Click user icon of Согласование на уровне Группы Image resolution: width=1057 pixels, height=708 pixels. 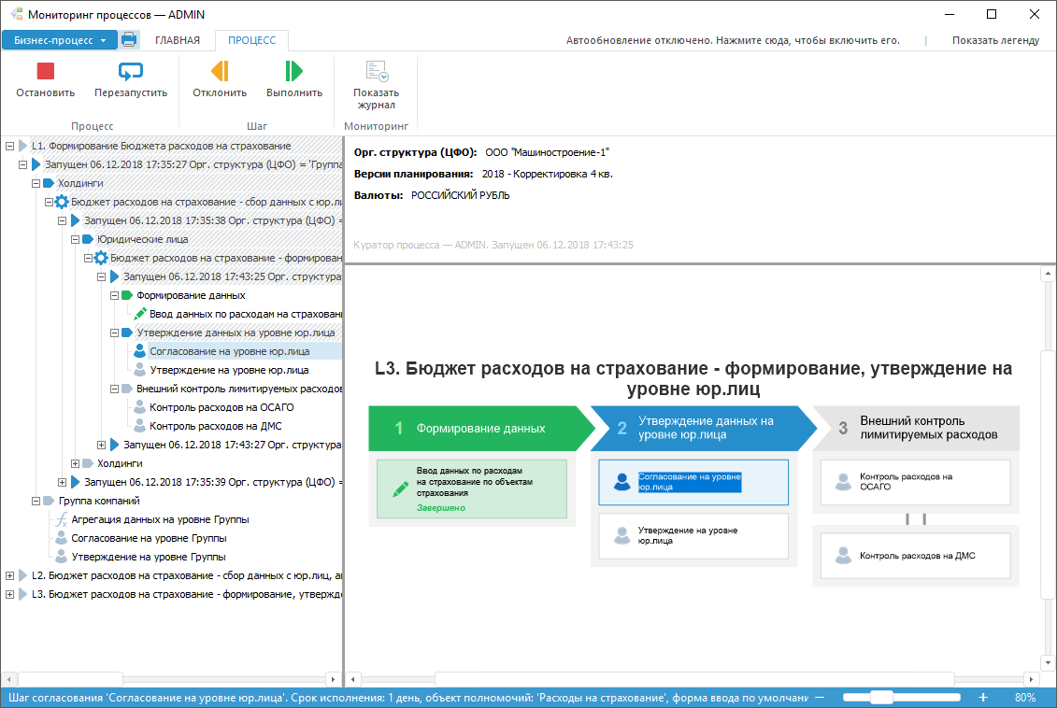click(x=62, y=538)
